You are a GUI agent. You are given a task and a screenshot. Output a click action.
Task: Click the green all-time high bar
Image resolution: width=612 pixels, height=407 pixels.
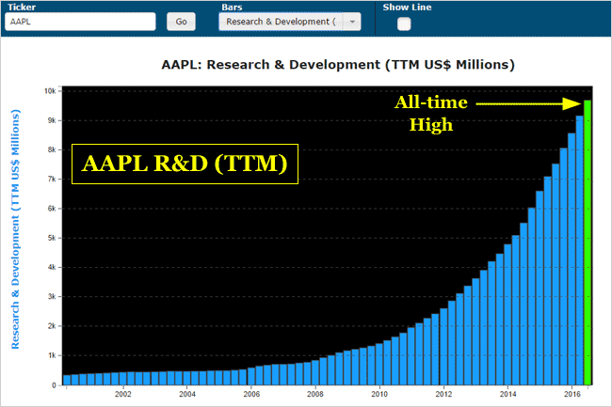588,243
